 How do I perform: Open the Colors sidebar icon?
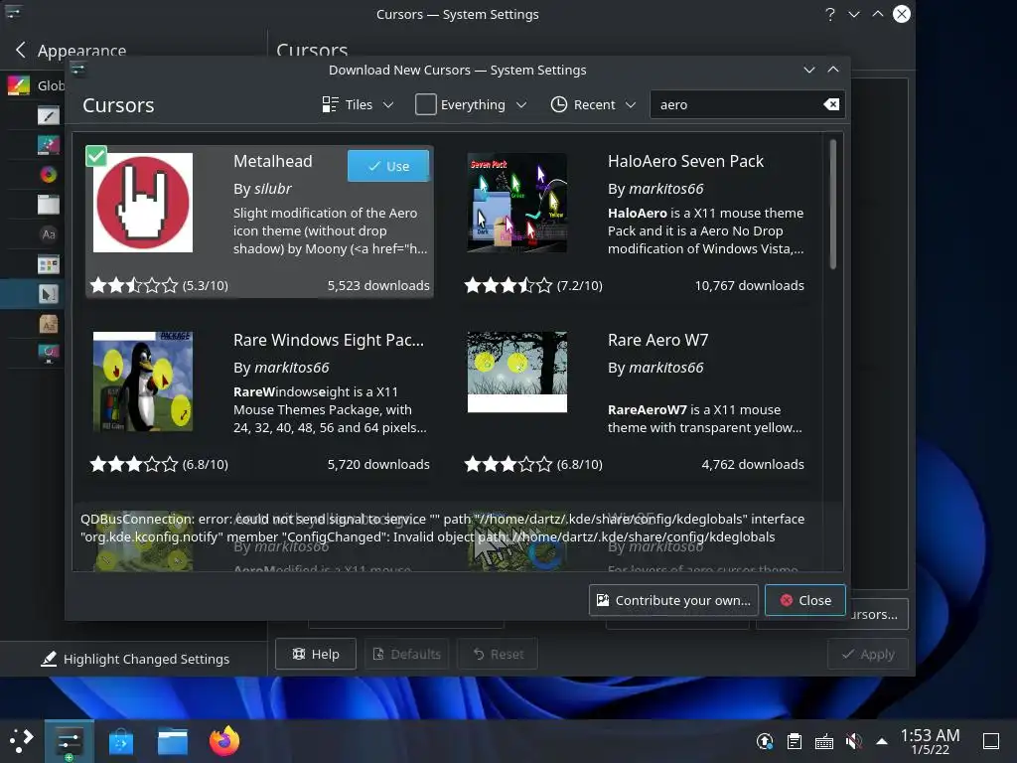click(48, 175)
